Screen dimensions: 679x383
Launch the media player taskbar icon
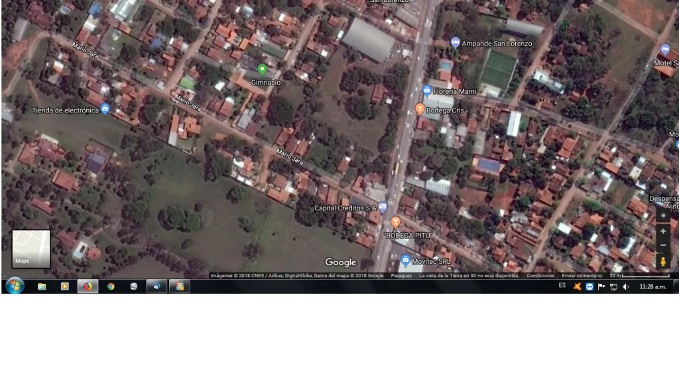pos(64,286)
